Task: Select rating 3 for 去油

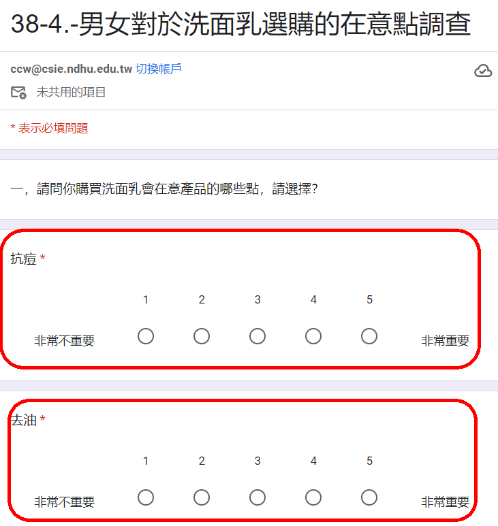Action: pos(258,497)
